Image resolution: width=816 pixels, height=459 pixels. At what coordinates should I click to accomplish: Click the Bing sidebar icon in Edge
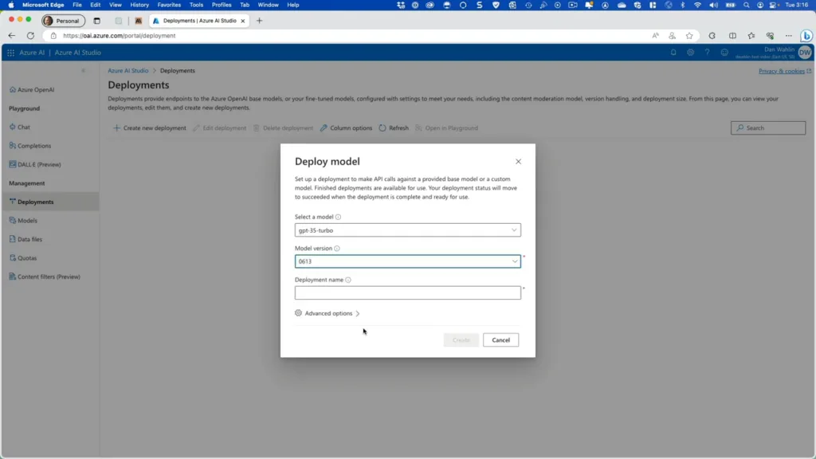(806, 36)
